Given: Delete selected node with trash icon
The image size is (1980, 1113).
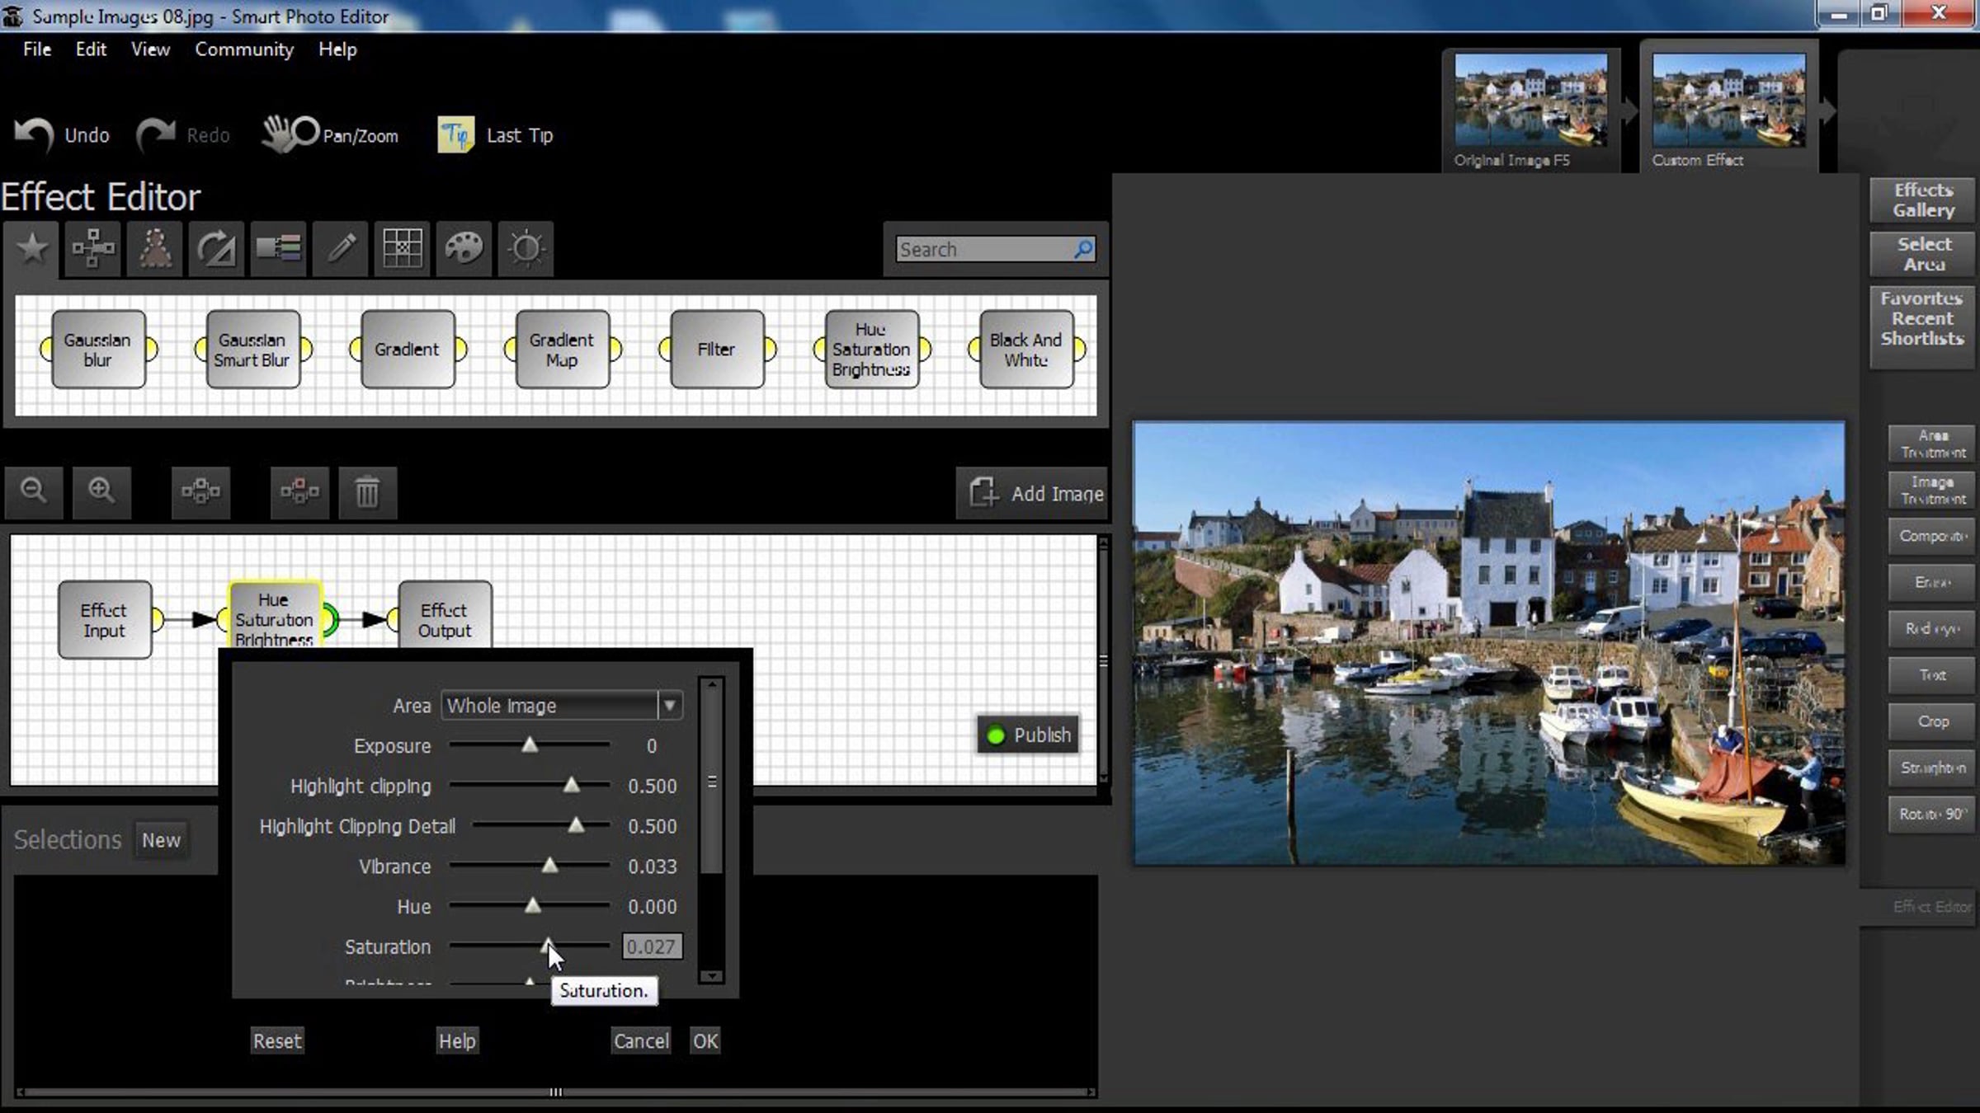Looking at the screenshot, I should pos(367,493).
